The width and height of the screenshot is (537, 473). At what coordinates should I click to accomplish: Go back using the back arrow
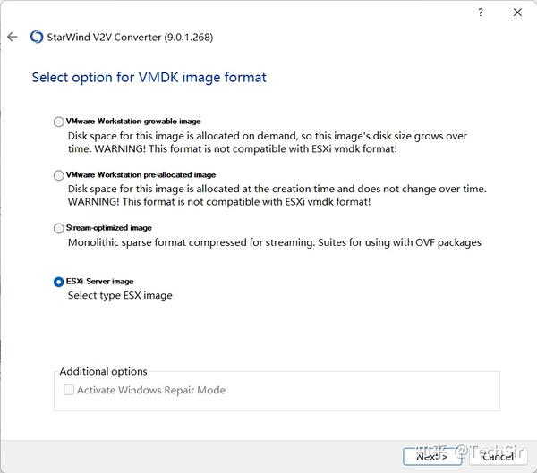click(x=12, y=37)
